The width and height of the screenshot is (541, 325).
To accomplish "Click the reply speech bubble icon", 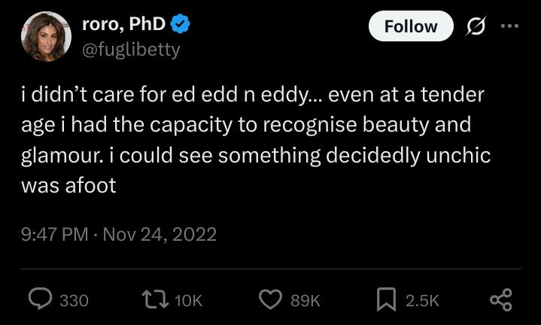I will pos(39,299).
